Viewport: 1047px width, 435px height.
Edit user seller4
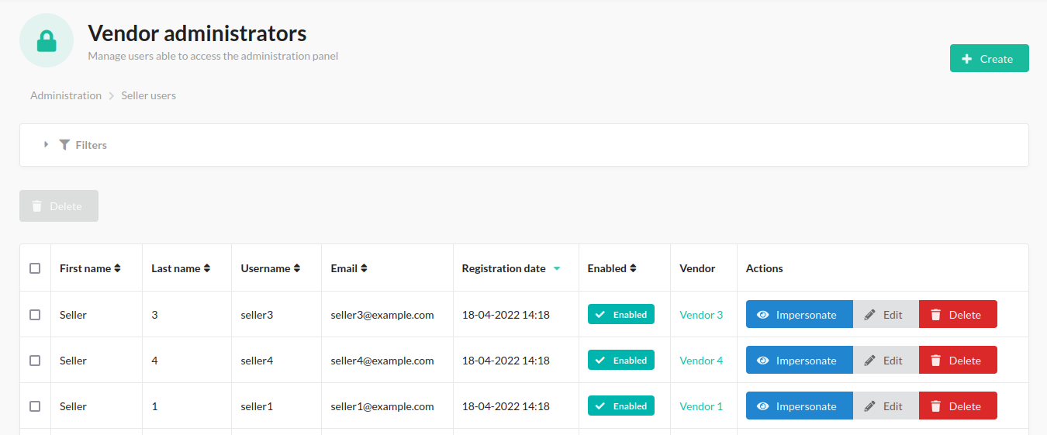pyautogui.click(x=886, y=360)
